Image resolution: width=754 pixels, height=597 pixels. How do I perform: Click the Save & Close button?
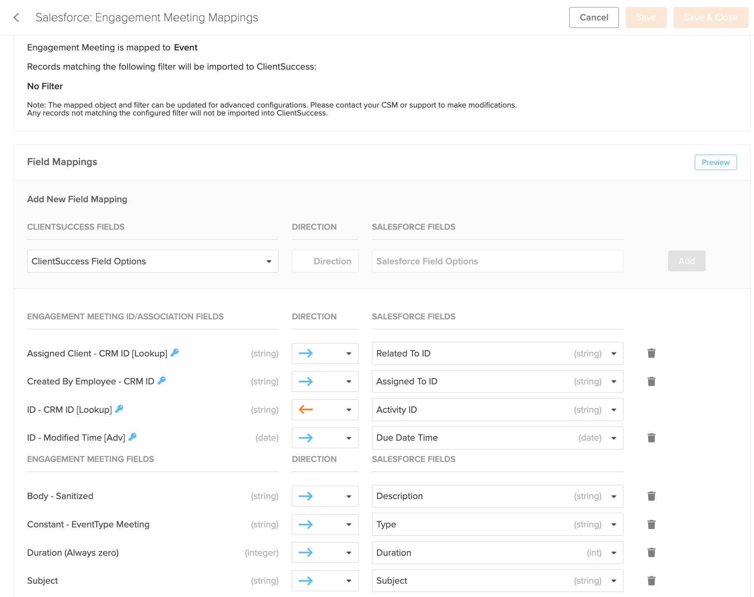[x=711, y=18]
